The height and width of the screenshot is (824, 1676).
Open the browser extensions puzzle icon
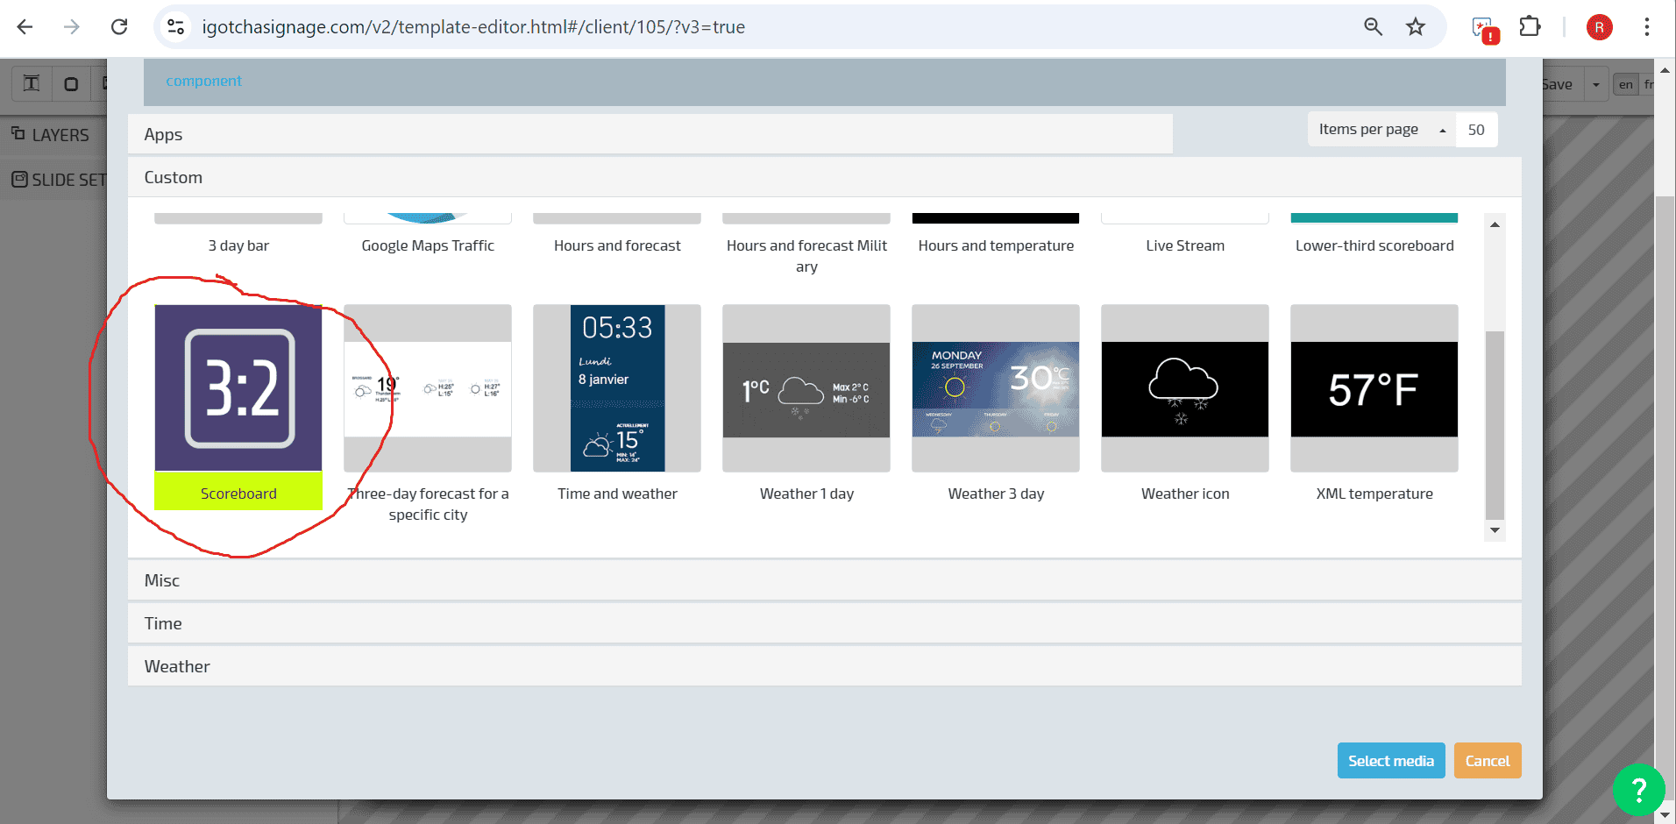click(x=1530, y=27)
